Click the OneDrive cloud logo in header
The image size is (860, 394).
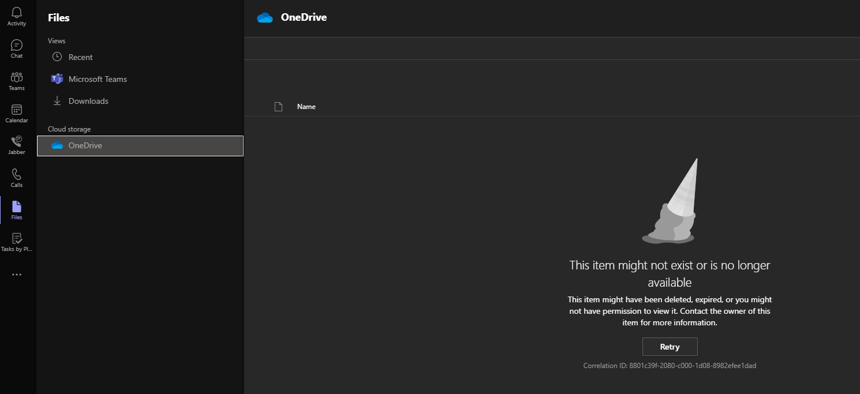pyautogui.click(x=265, y=17)
